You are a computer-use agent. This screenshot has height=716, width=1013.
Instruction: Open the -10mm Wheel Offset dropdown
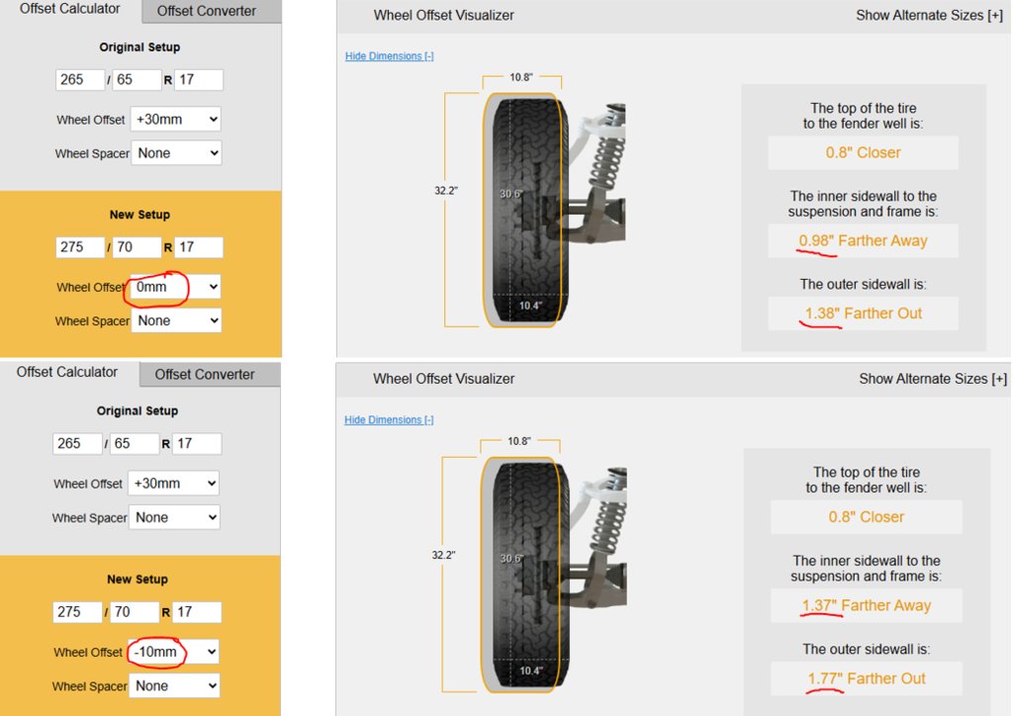pyautogui.click(x=173, y=652)
